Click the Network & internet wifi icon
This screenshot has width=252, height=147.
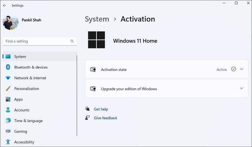pos(8,78)
